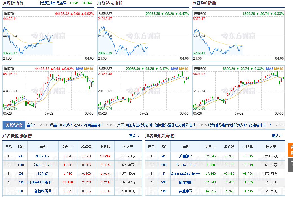Click the orange feedback side button
This screenshot has height=197, width=293.
290,150
